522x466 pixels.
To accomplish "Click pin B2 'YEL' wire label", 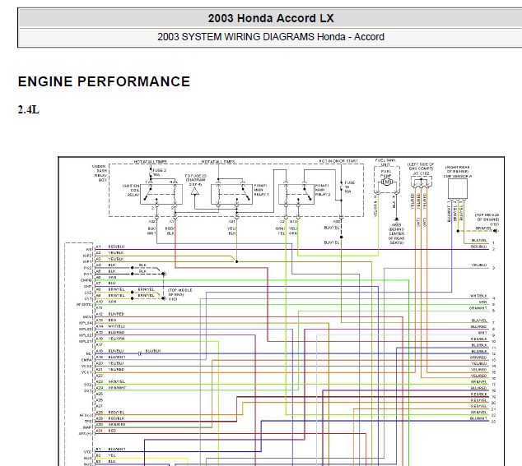I will point(112,455).
